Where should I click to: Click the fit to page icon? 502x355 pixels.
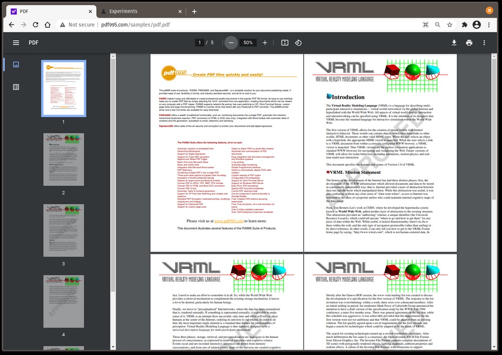click(x=285, y=43)
